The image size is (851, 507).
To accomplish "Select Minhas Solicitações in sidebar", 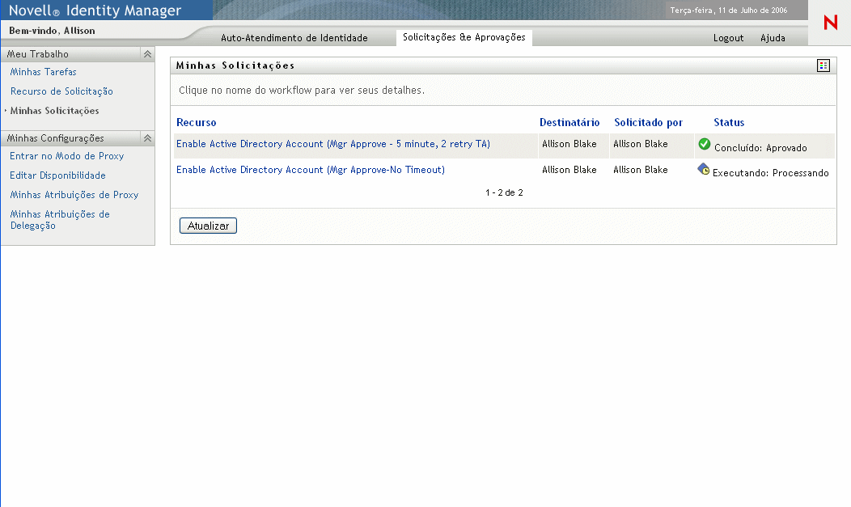I will tap(54, 111).
